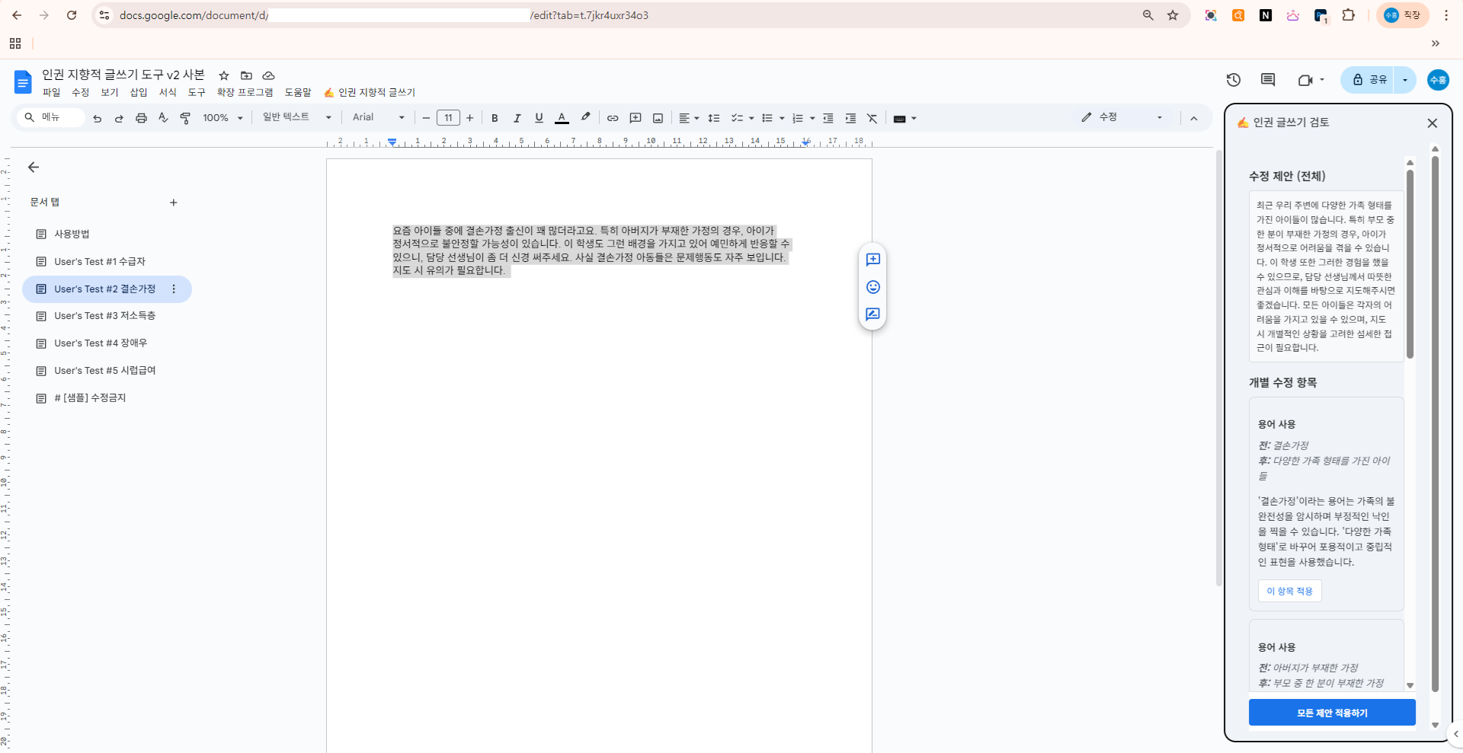
Task: Open version history from the top bar
Action: click(1234, 80)
